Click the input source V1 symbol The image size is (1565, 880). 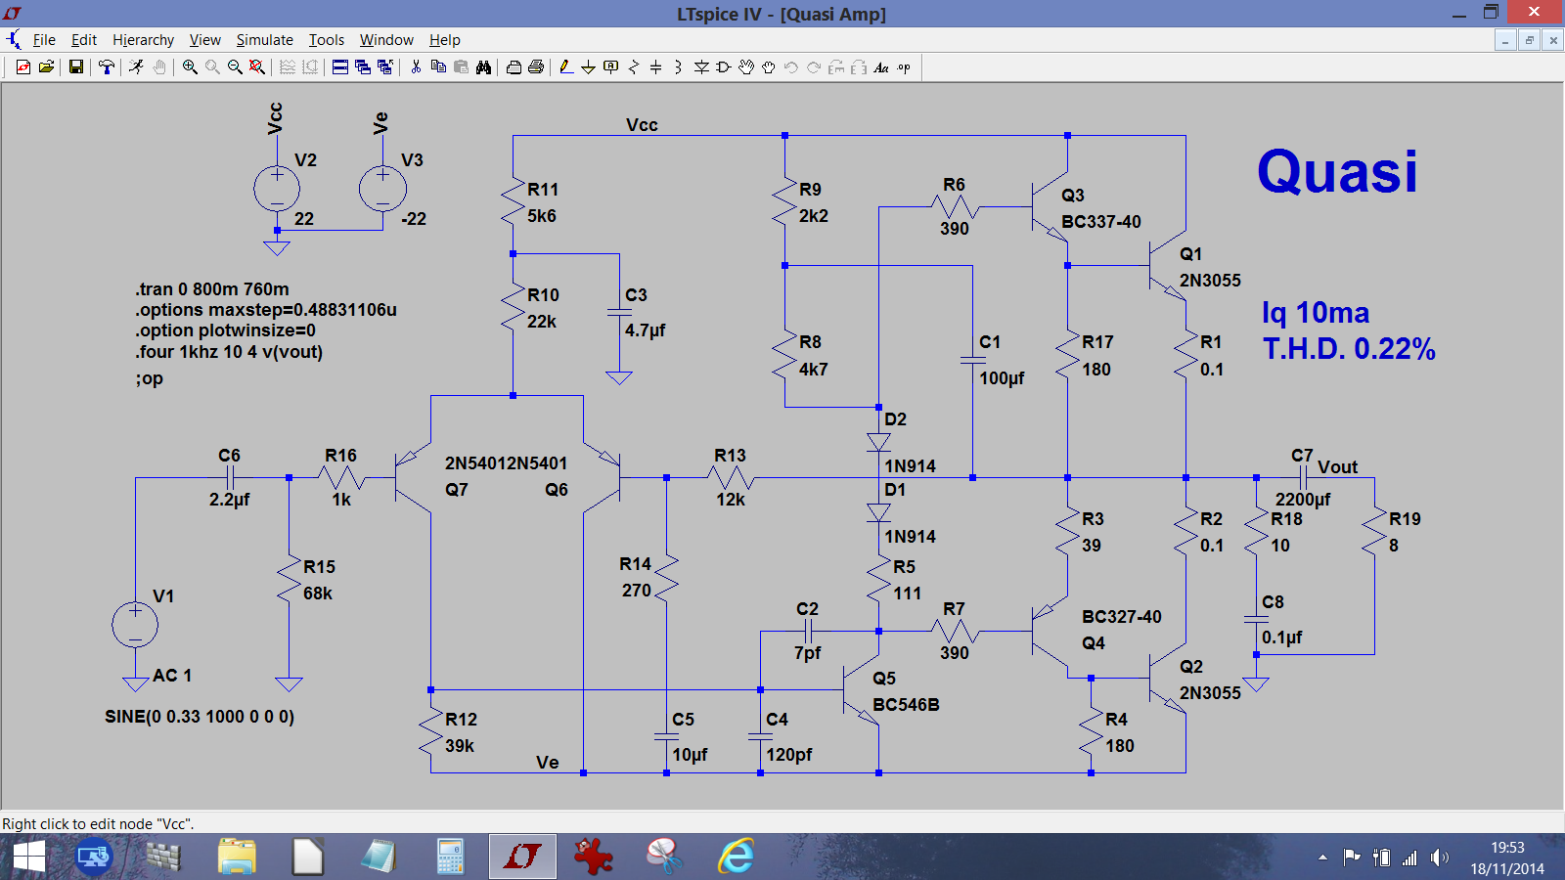pos(135,625)
